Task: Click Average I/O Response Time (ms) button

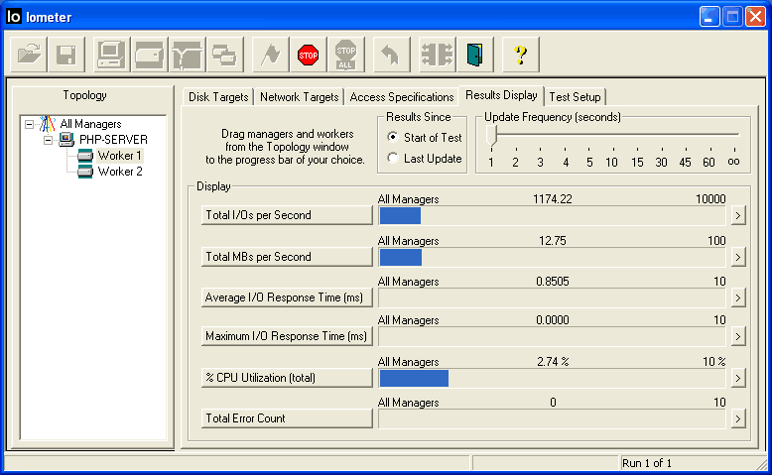Action: click(x=287, y=297)
